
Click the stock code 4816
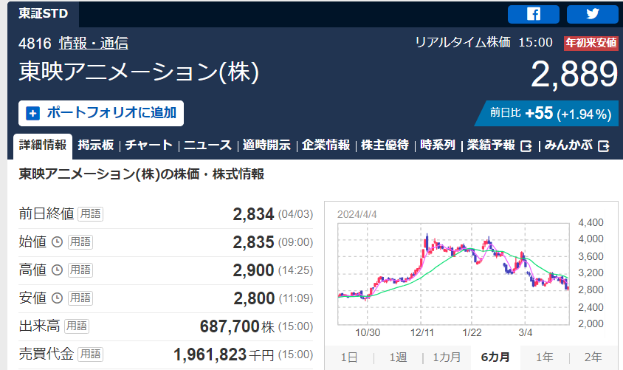(35, 43)
